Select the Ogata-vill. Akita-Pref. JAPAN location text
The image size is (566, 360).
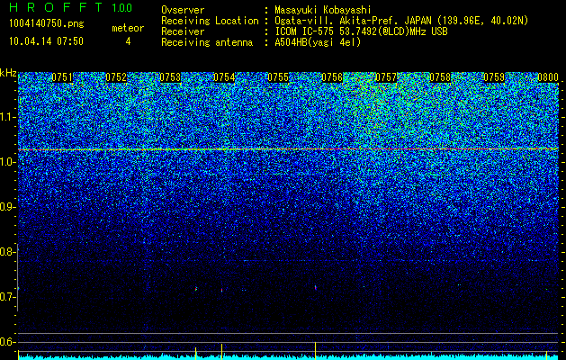401,21
